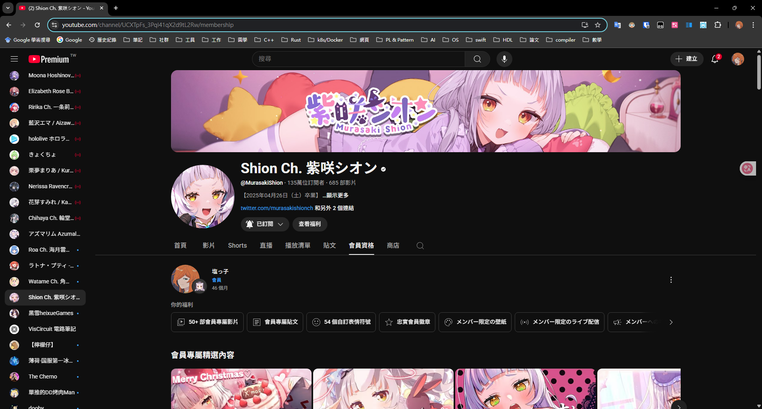762x409 pixels.
Task: Open hololive ホロライブ channel in sidebar
Action: tap(45, 139)
